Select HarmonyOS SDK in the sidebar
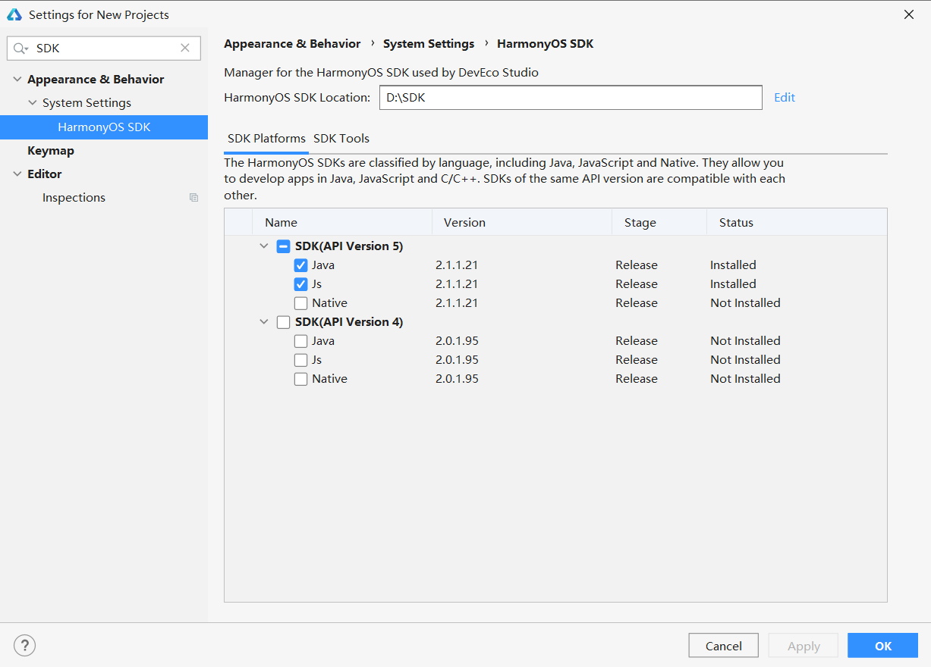Screen dimensions: 931x667 coord(104,127)
